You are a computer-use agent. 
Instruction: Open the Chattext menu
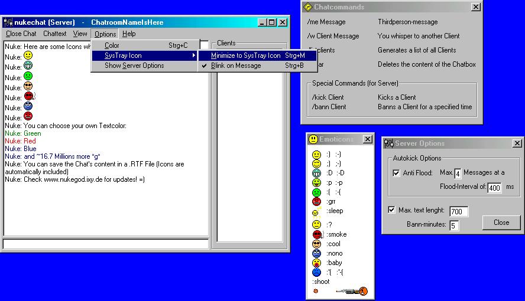point(54,34)
